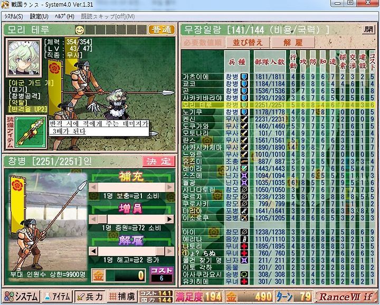Confirm with the 決定 button

click(x=158, y=161)
